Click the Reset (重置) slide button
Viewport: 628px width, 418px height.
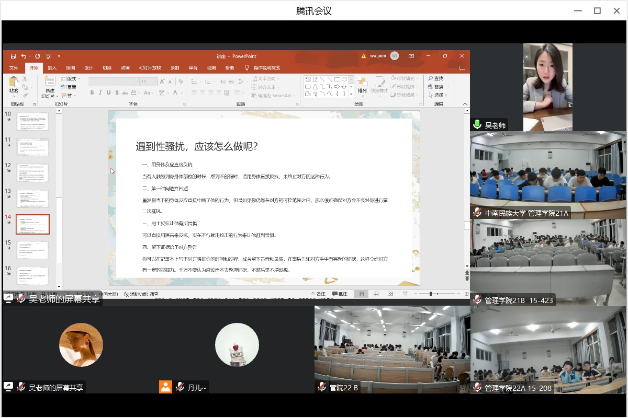(69, 87)
